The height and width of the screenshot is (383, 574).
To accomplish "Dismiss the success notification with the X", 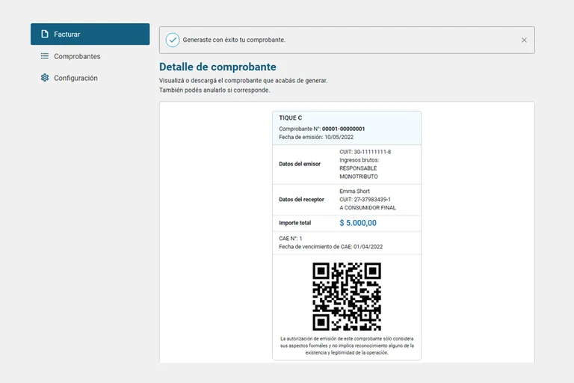I will [x=524, y=40].
